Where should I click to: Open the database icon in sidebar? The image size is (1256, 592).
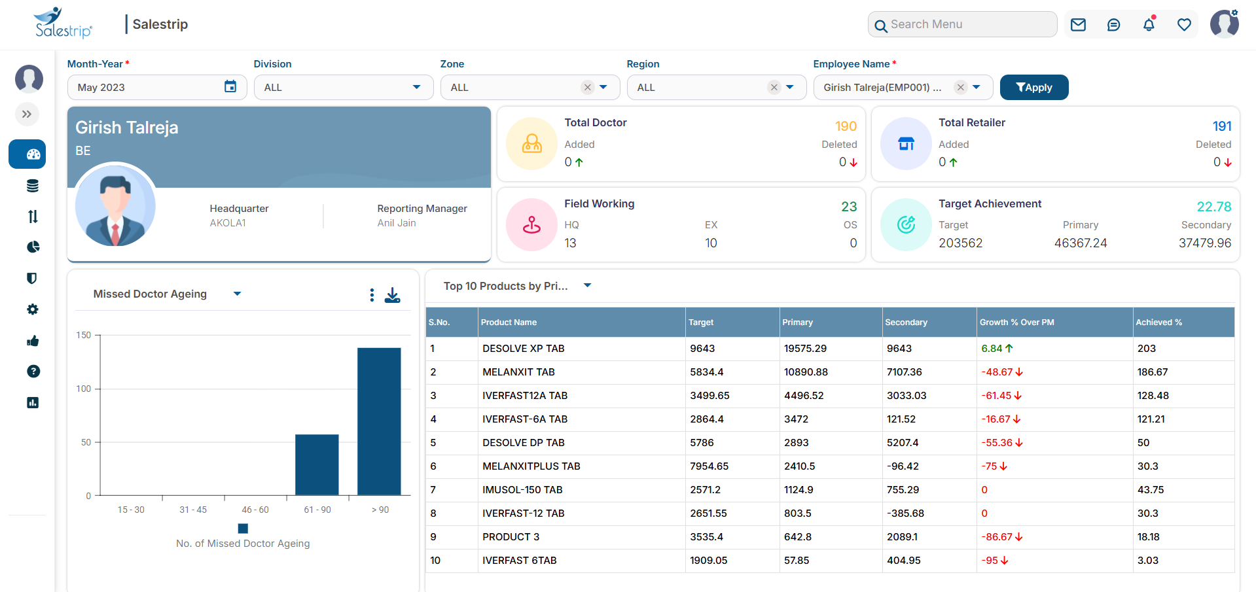tap(32, 185)
